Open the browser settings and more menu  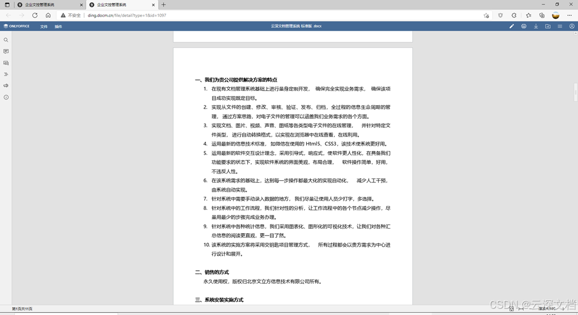pyautogui.click(x=569, y=15)
